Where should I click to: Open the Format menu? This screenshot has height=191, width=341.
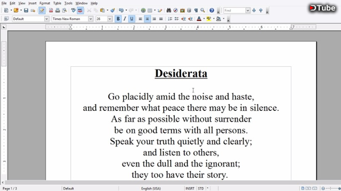(45, 3)
